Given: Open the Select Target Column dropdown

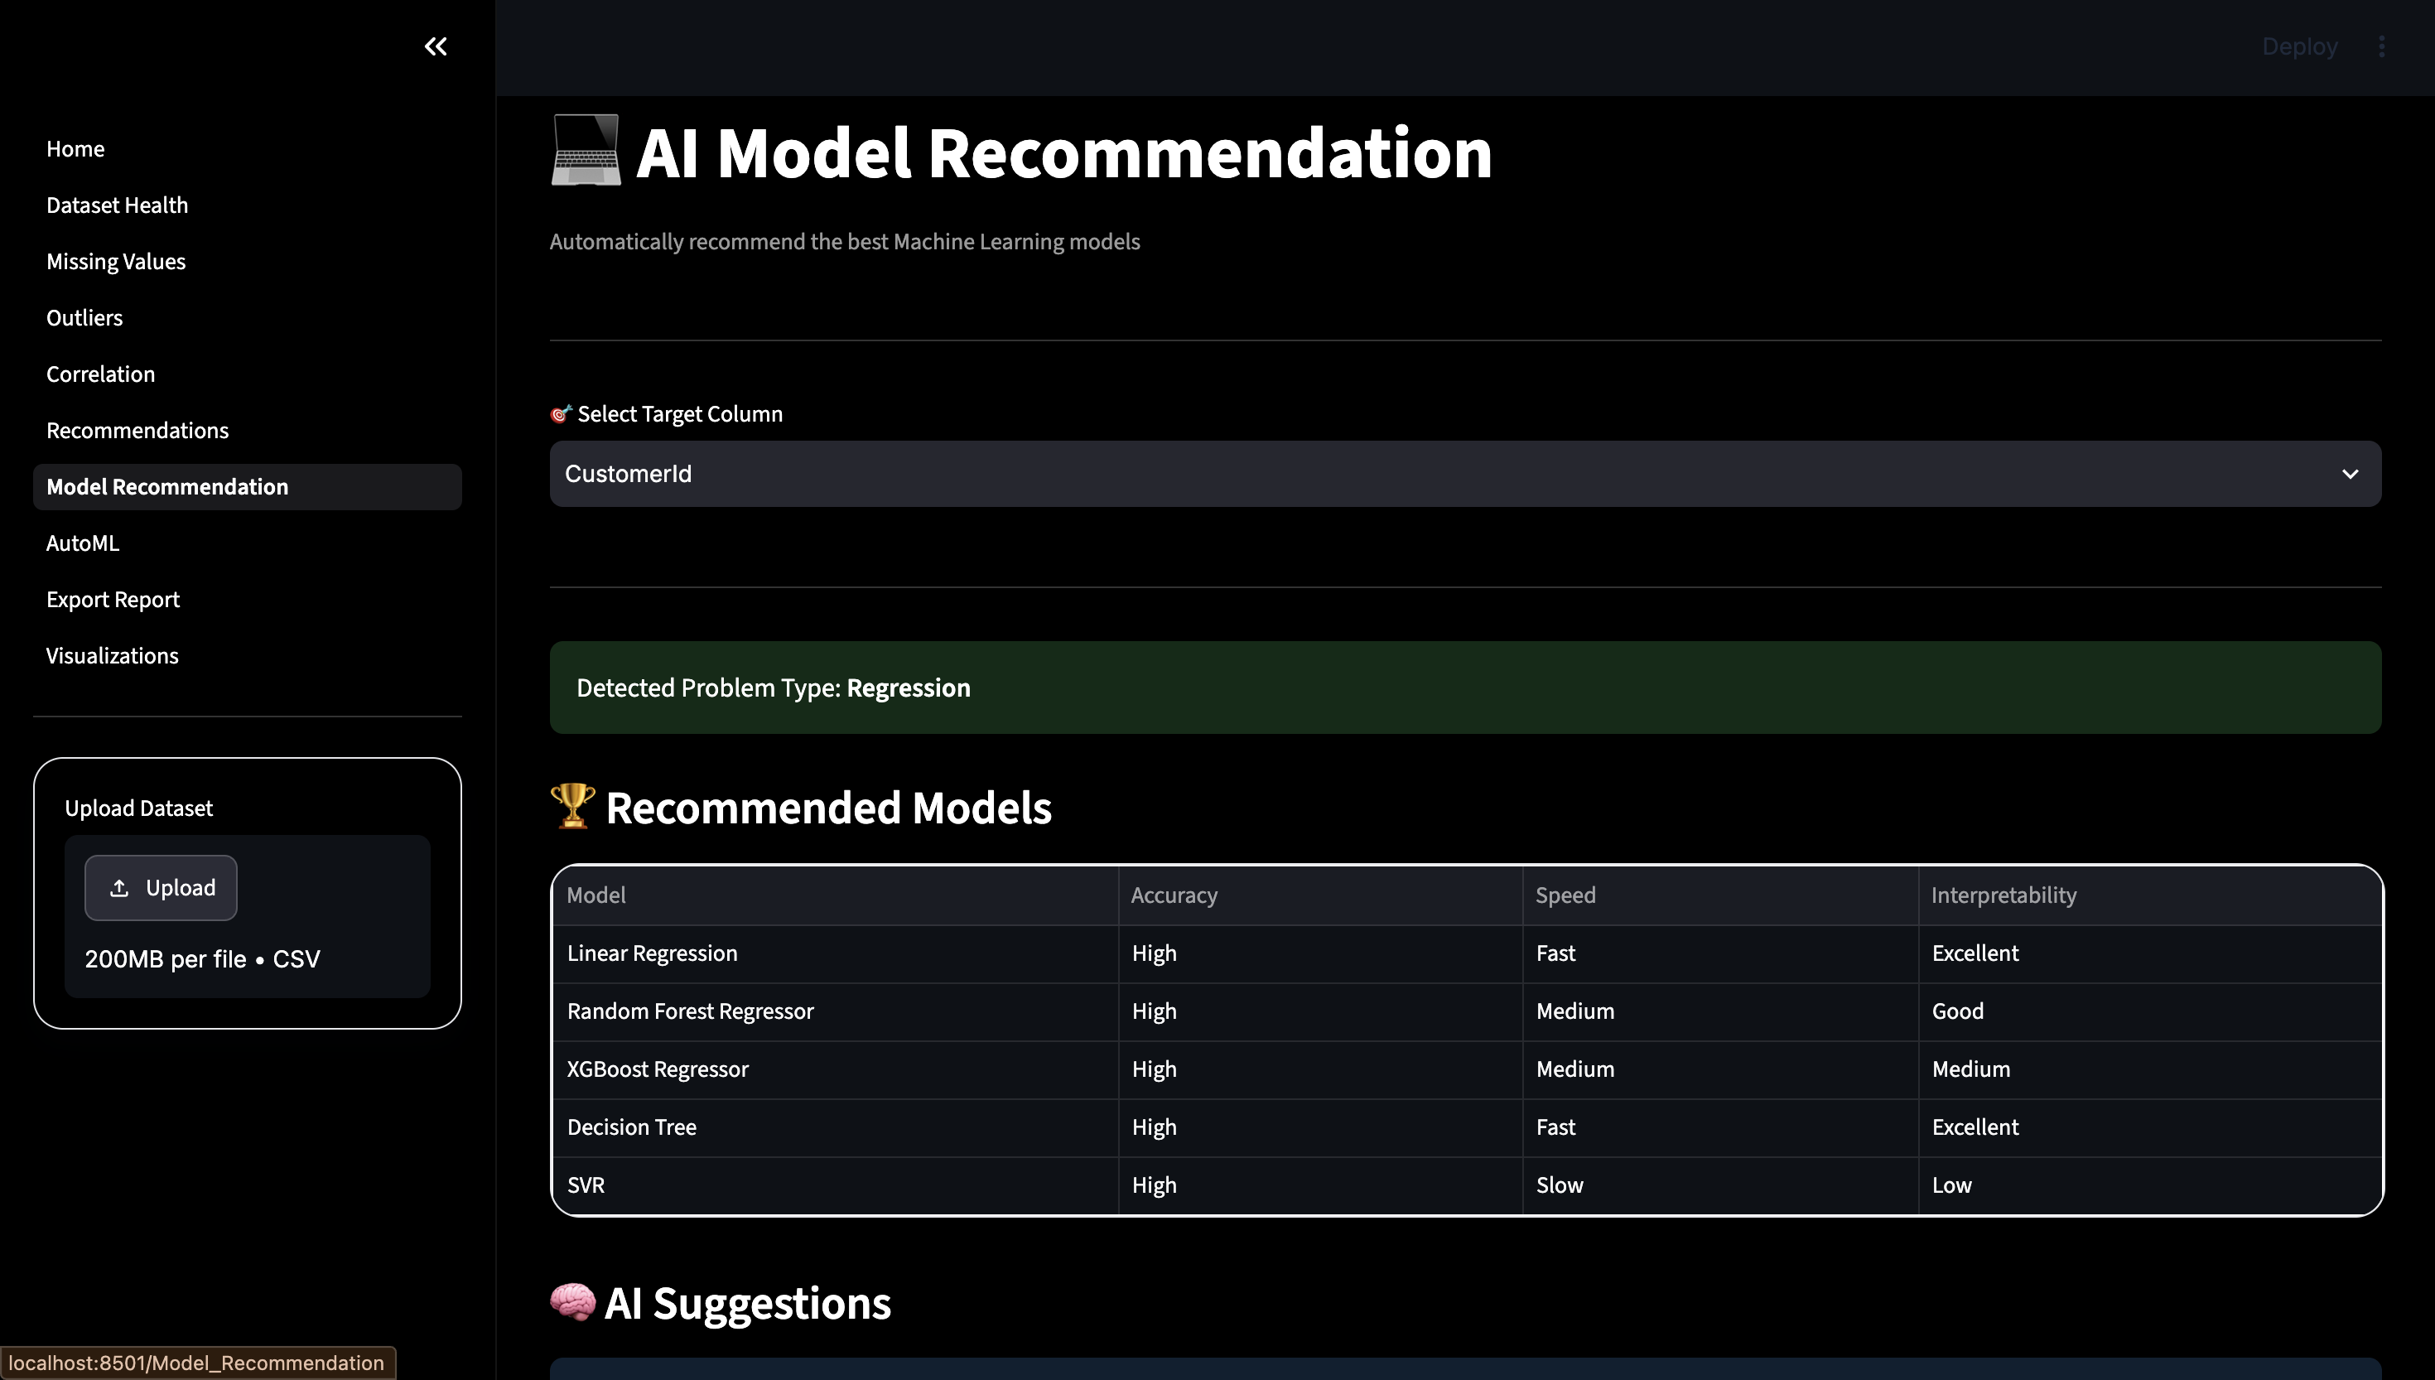Looking at the screenshot, I should [1465, 474].
